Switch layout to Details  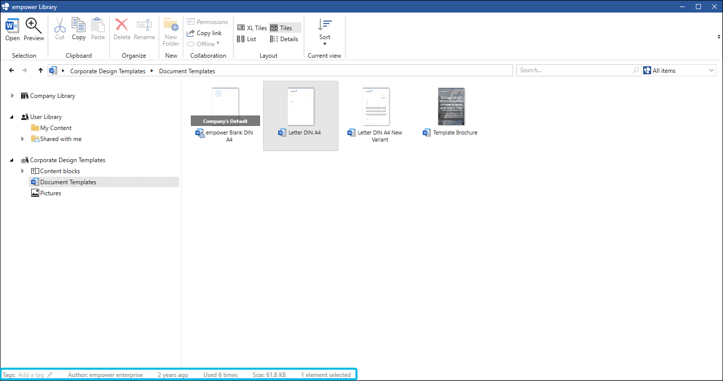284,39
